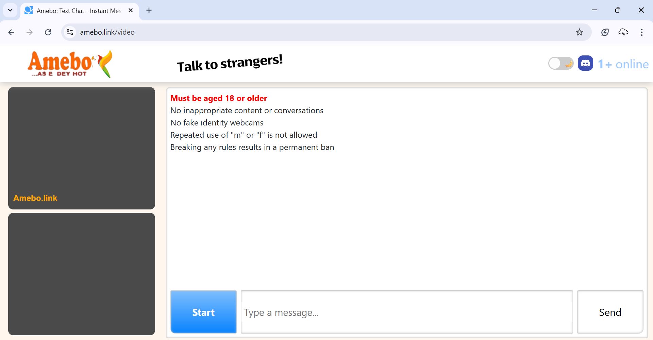Focus the Type a message field
This screenshot has height=340, width=653.
(x=407, y=312)
